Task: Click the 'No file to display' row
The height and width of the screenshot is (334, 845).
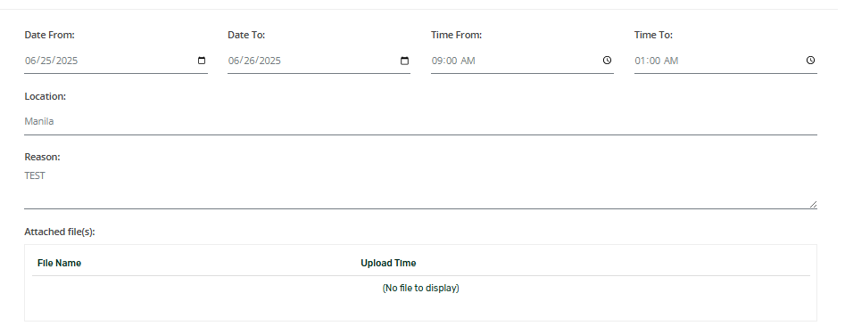Action: coord(421,289)
